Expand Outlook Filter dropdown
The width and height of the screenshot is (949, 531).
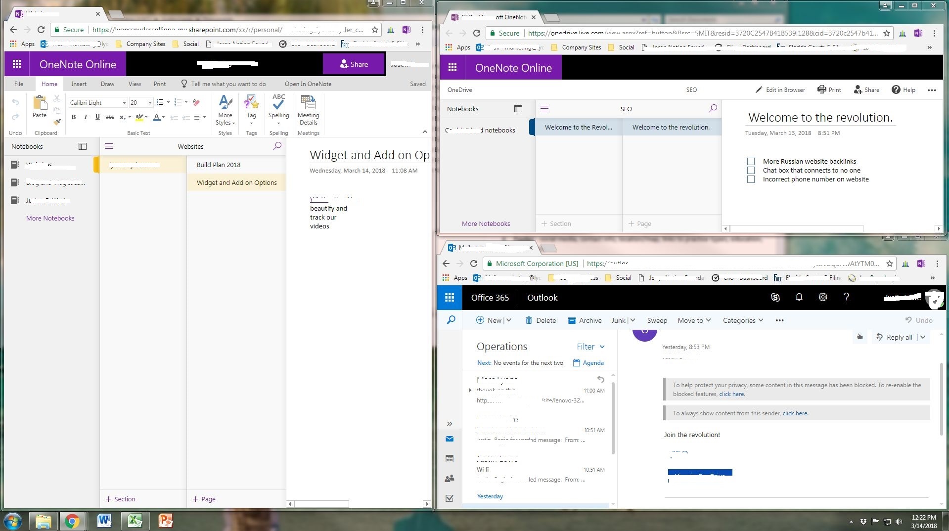[591, 347]
